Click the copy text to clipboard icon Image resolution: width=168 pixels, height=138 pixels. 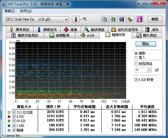coord(104,19)
